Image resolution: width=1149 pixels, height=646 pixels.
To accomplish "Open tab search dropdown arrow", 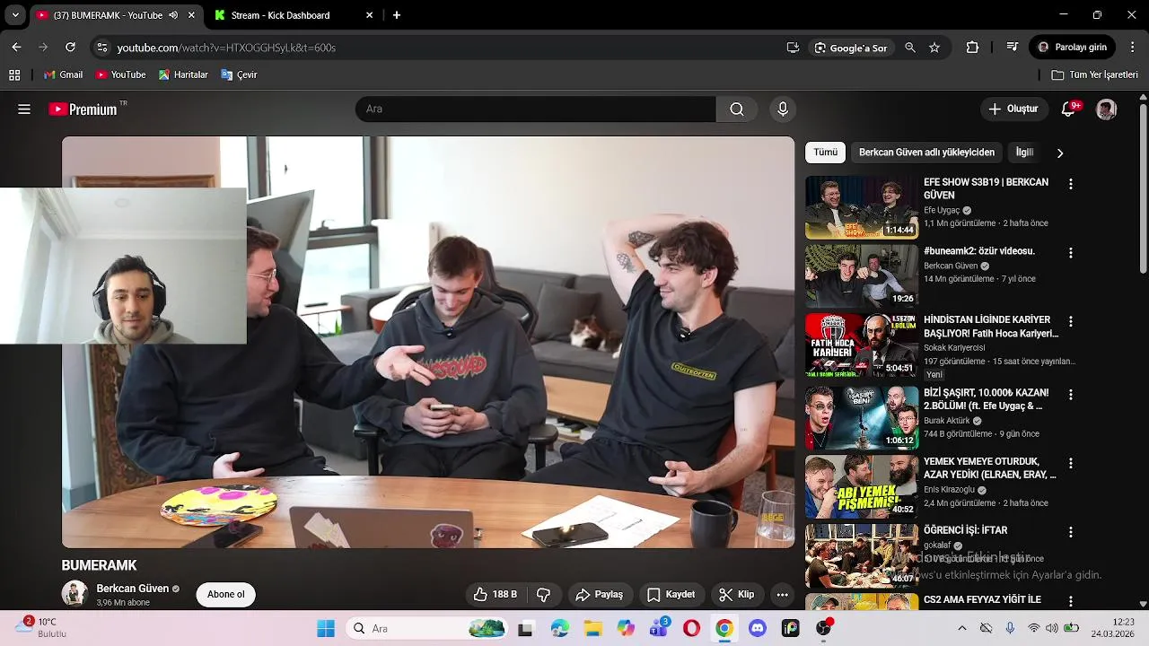I will pos(14,15).
